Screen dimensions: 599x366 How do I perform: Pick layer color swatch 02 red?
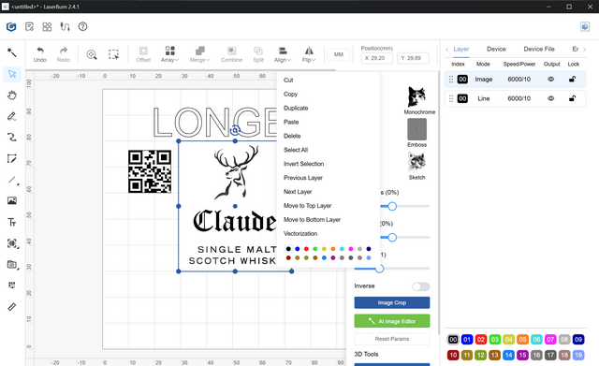[481, 339]
